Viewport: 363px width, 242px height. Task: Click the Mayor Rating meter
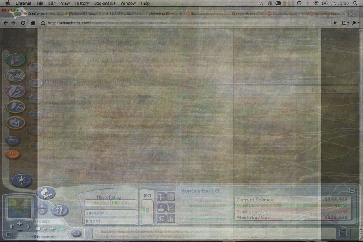point(111,203)
